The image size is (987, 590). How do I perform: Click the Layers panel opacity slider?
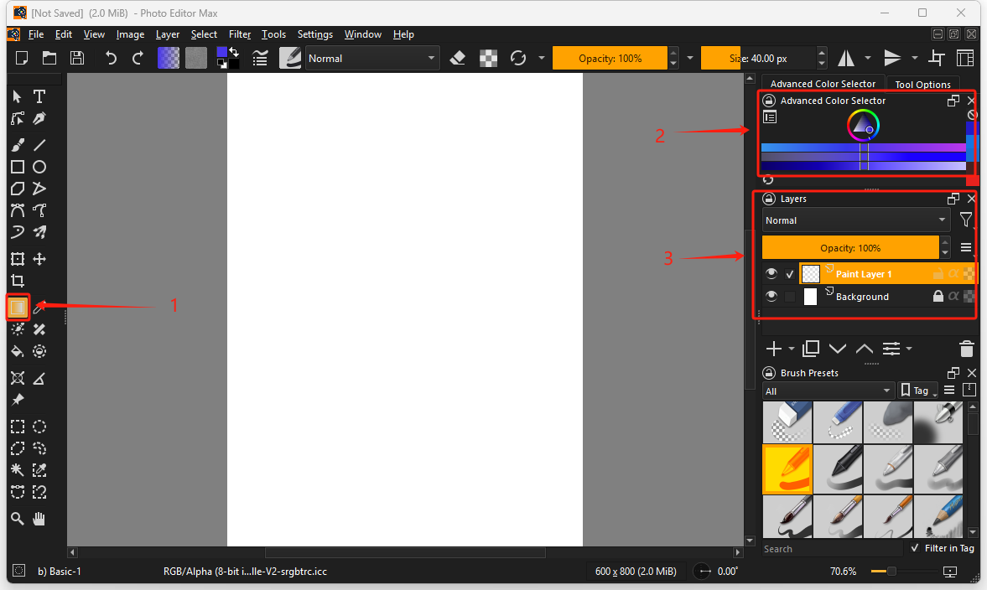point(850,248)
